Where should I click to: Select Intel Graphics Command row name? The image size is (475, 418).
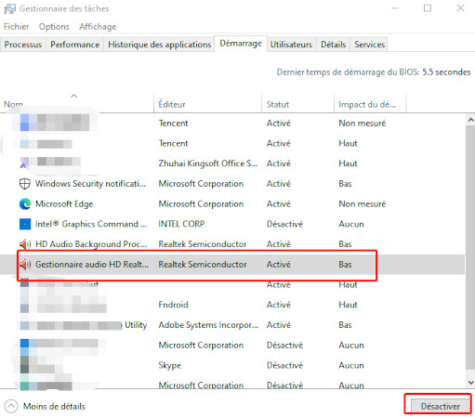coord(91,224)
